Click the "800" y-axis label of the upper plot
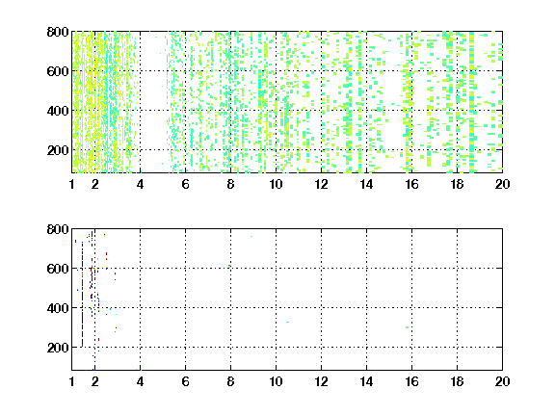 58,32
